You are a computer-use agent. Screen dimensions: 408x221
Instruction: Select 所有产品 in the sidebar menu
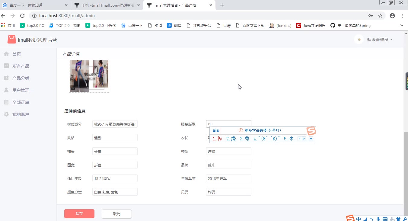(x=21, y=66)
